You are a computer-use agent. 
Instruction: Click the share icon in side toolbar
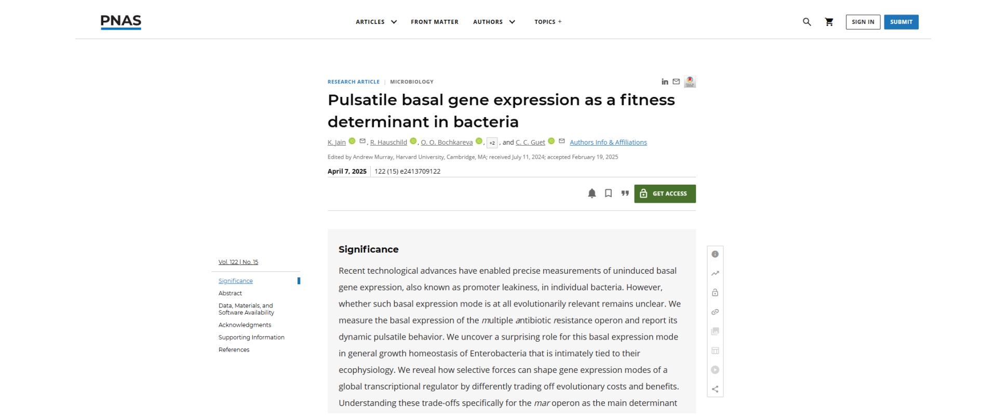[715, 389]
